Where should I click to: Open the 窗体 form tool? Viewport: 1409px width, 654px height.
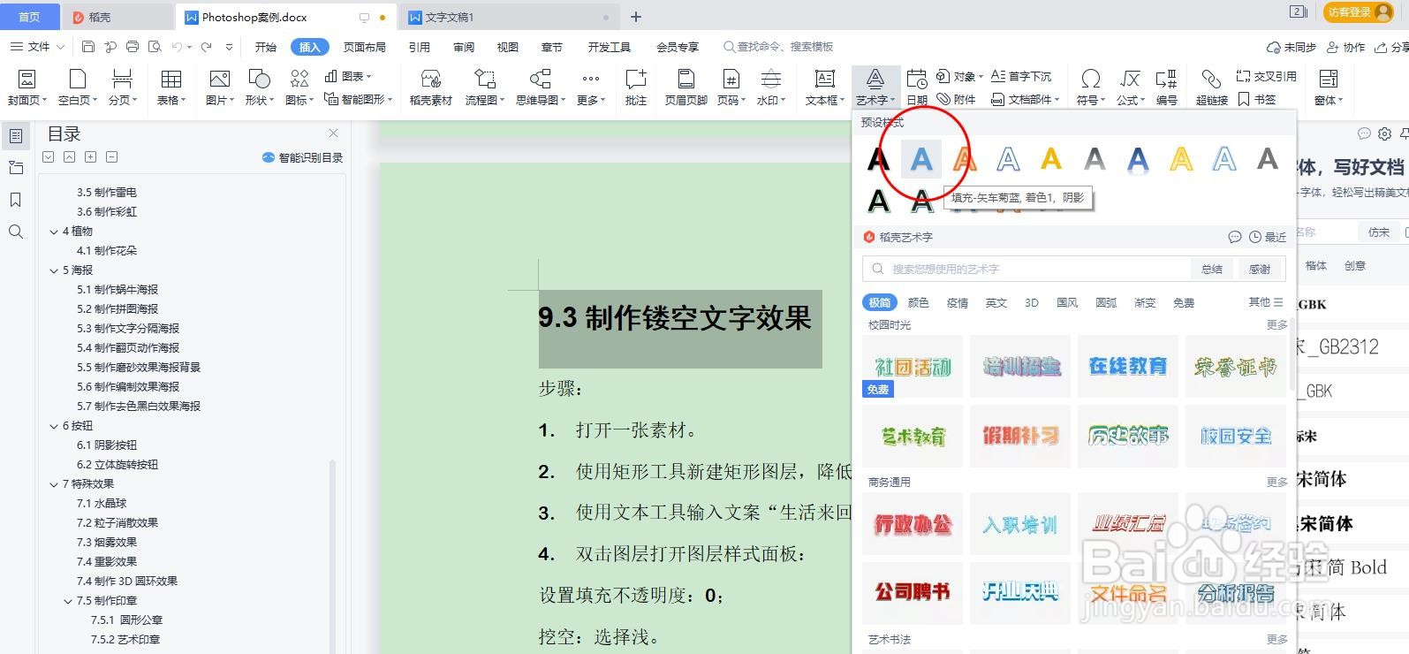[x=1329, y=87]
